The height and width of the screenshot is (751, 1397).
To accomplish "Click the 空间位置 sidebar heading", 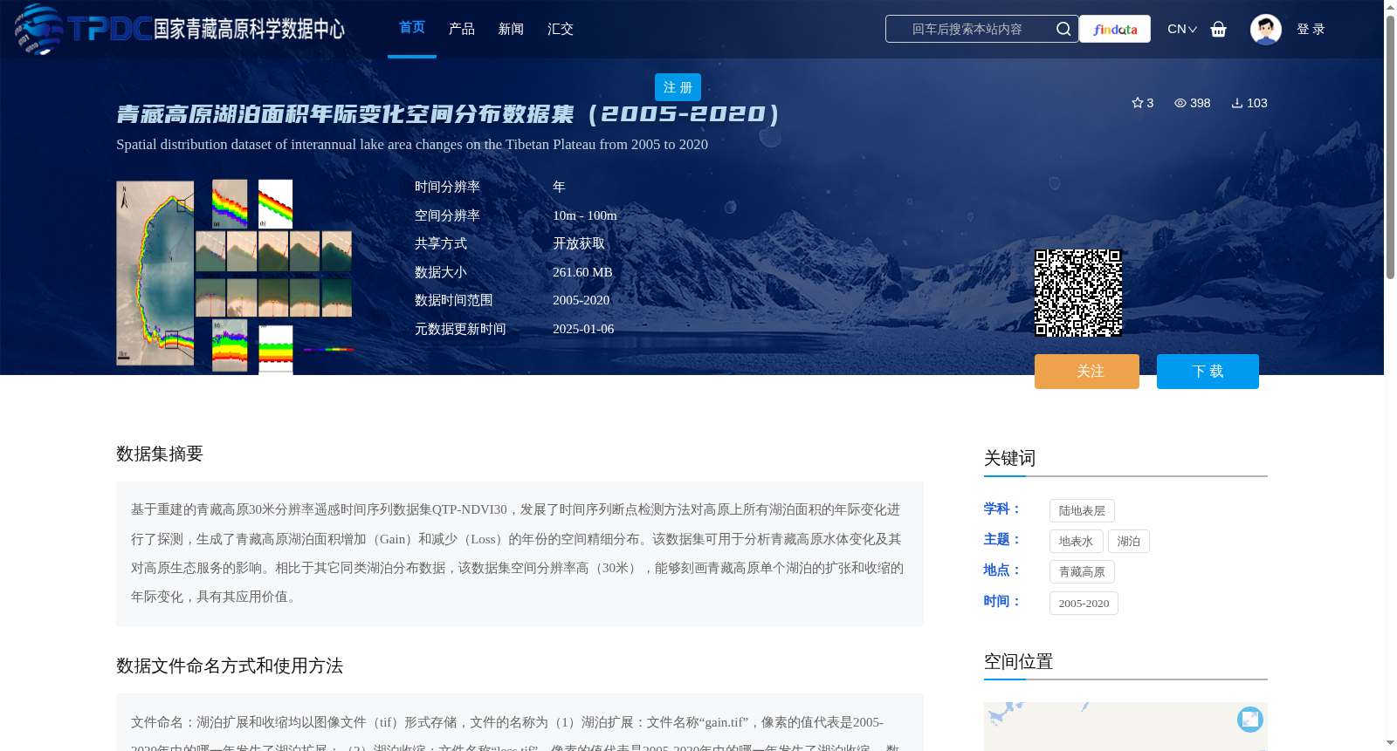I will coord(1018,661).
